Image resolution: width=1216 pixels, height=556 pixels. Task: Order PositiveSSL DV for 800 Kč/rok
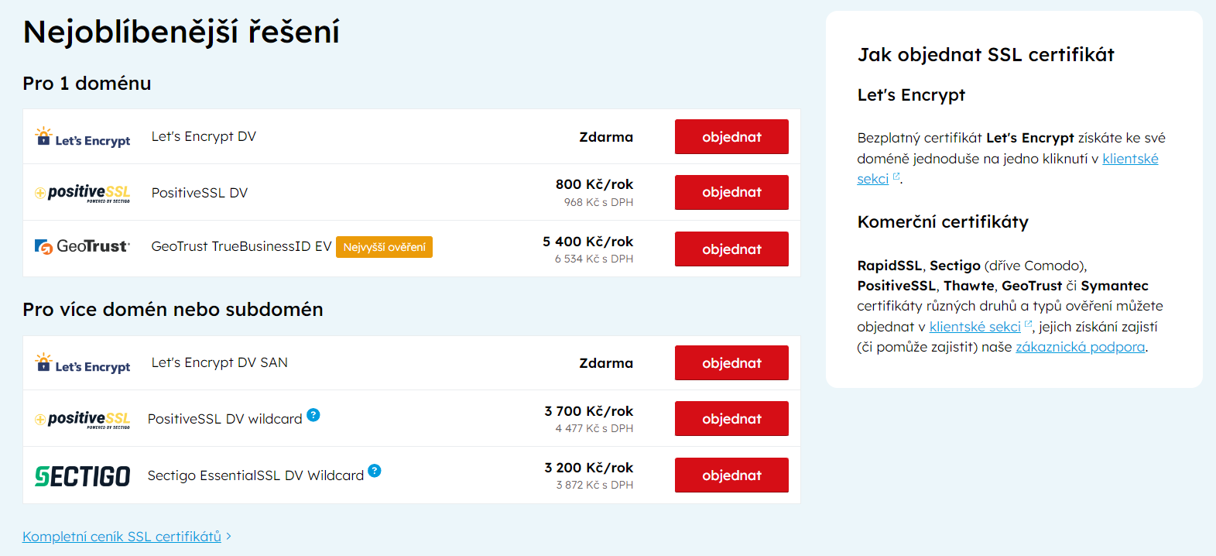731,192
